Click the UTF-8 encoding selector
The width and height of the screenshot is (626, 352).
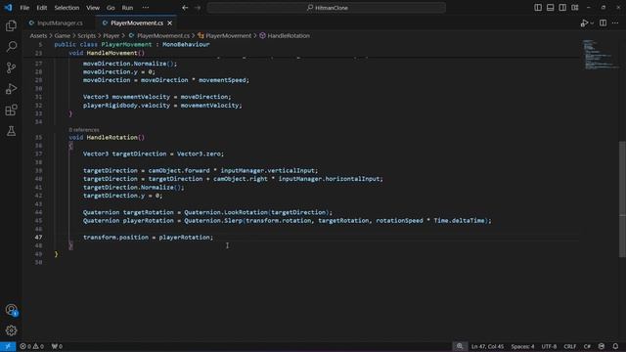tap(549, 346)
